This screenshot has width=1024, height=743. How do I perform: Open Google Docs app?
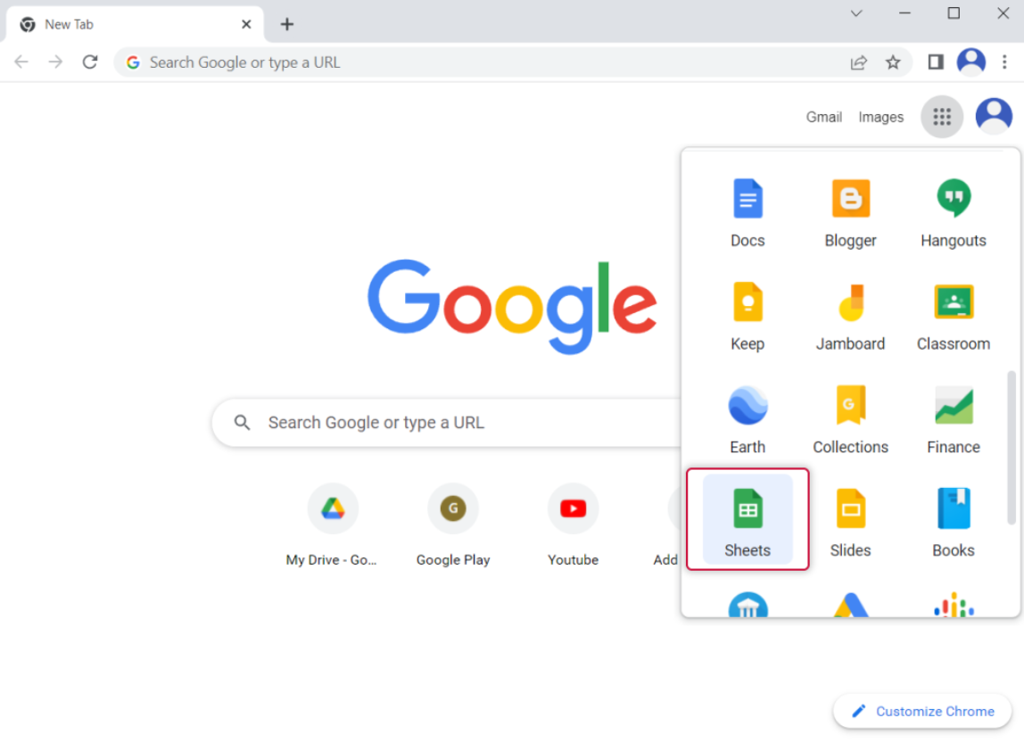pyautogui.click(x=747, y=211)
